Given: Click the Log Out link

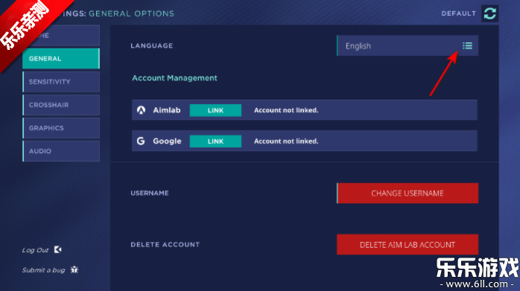Looking at the screenshot, I should (x=35, y=250).
